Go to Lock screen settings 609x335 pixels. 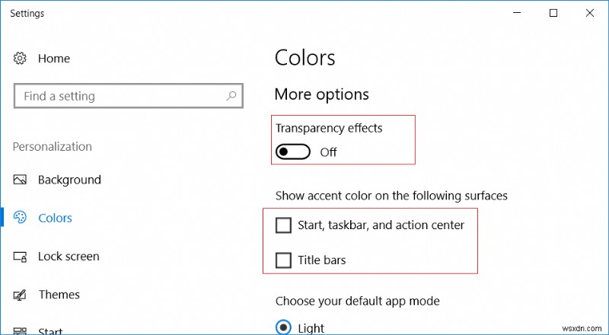point(69,257)
